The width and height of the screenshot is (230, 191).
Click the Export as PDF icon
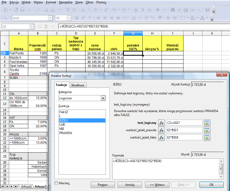[x=46, y=10]
